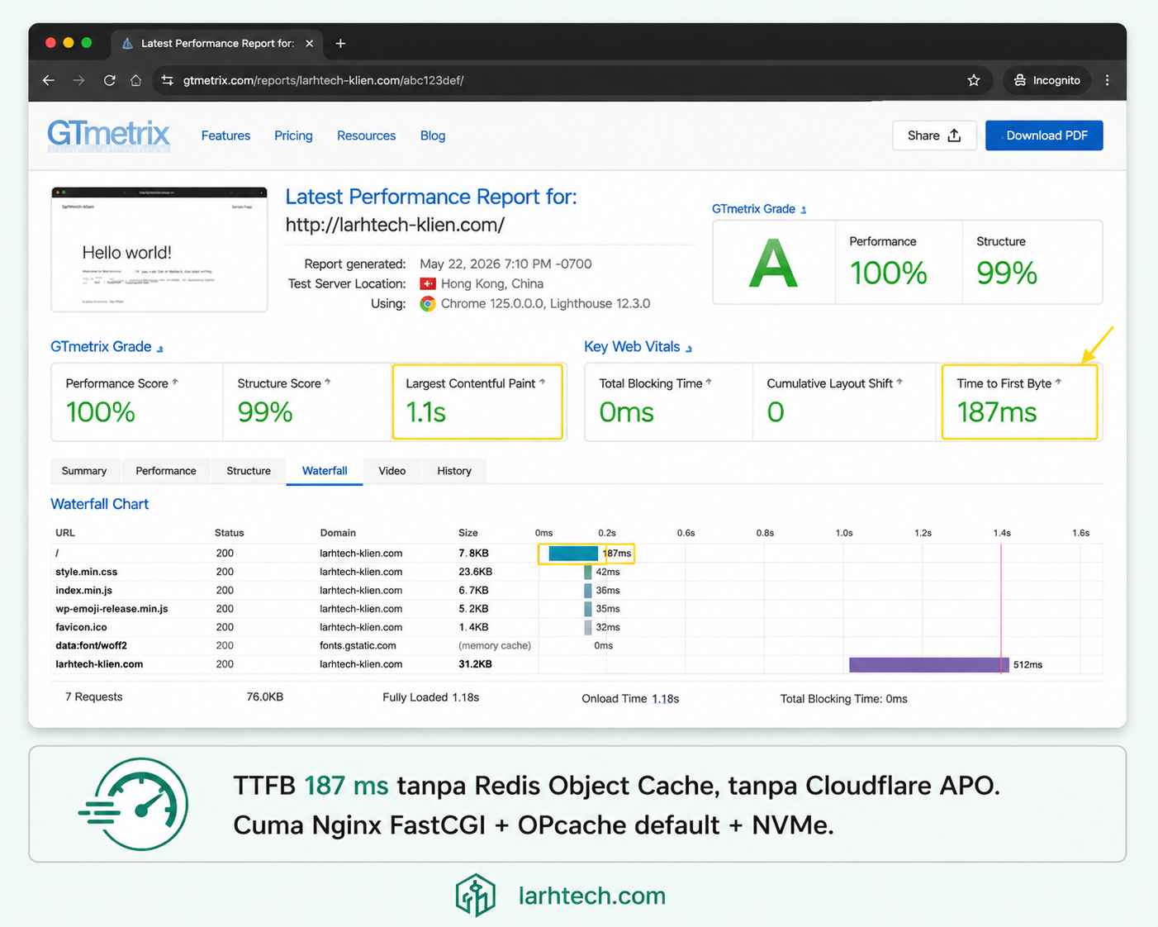Click the Cumulative Layout Shift help icon
Screen dimensions: 1158x927
pyautogui.click(x=899, y=382)
